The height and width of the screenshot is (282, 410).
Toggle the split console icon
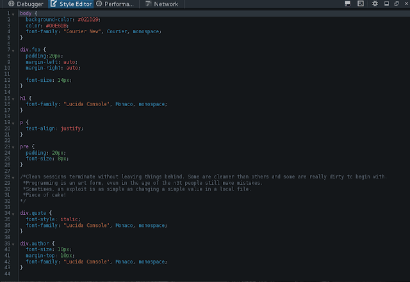(x=347, y=4)
